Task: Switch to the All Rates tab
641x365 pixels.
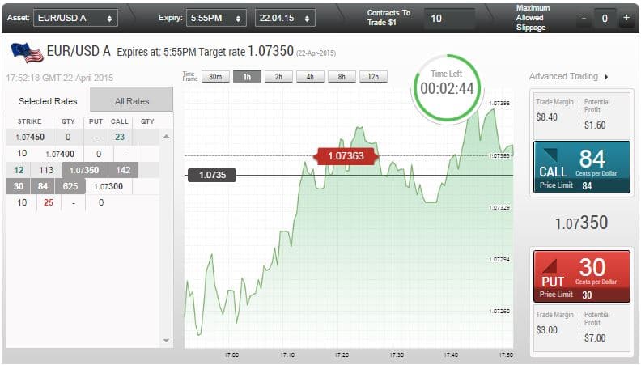Action: [131, 101]
